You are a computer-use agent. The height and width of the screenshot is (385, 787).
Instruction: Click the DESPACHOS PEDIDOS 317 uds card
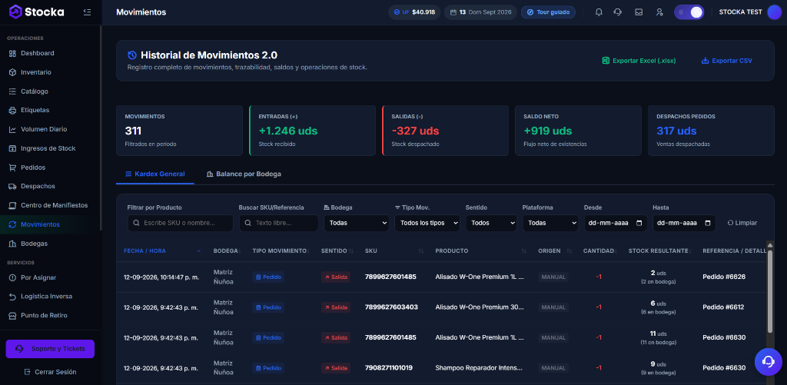tap(711, 131)
